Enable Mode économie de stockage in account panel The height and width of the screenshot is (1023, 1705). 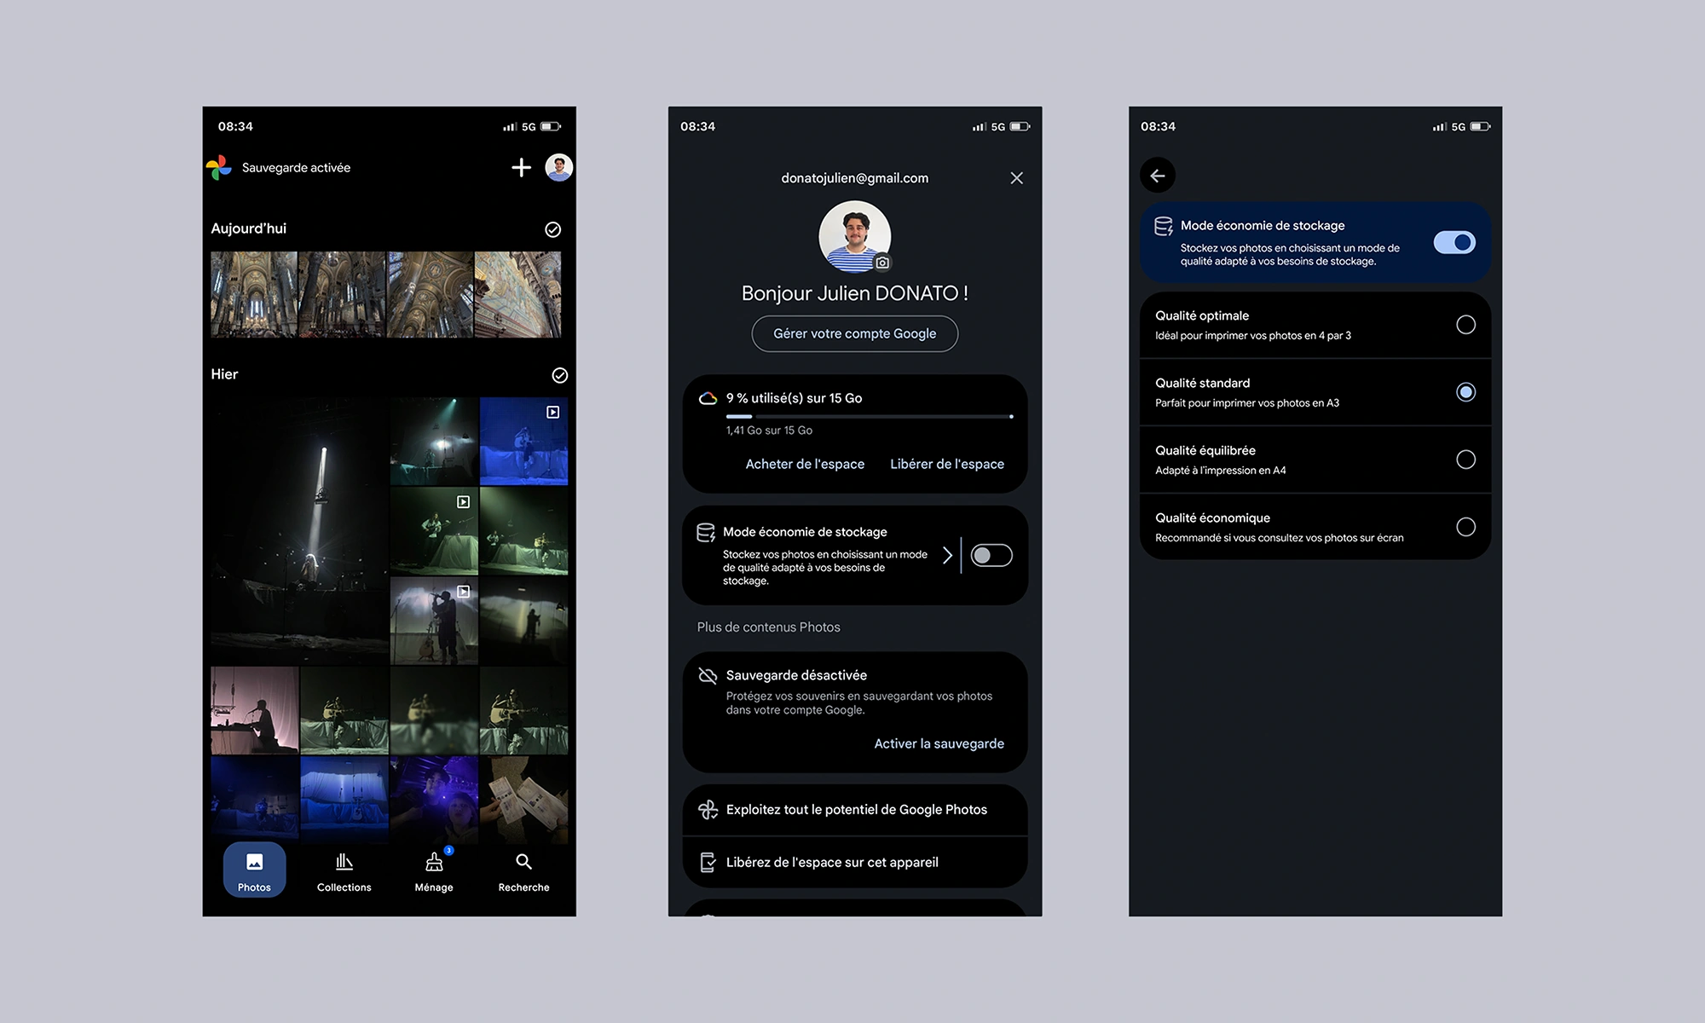coord(991,555)
